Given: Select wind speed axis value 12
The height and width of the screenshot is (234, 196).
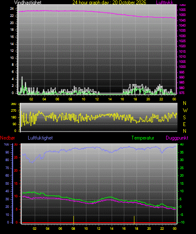Looking at the screenshot, I should [x=12, y=51].
